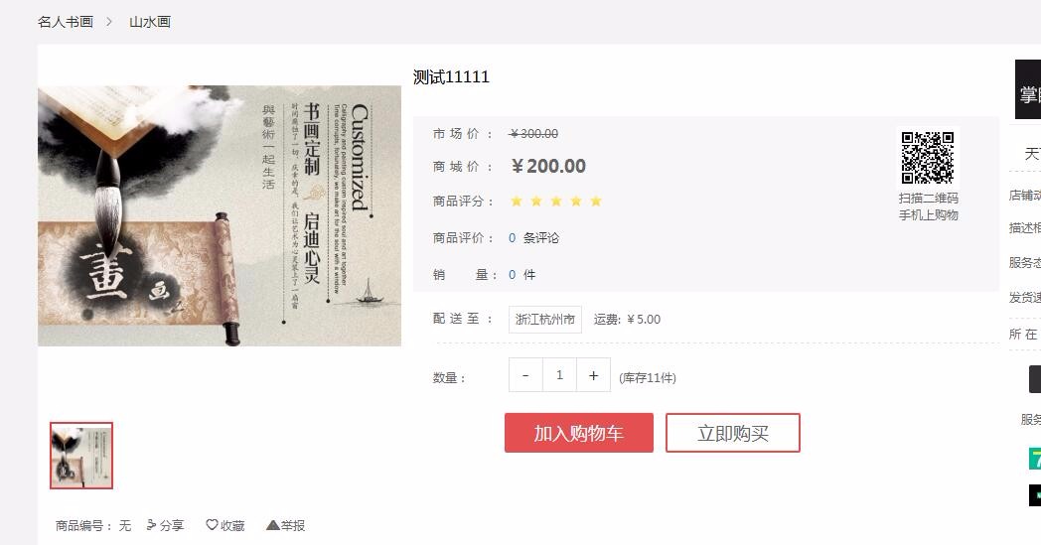Screen dimensions: 1041x545
Task: Click the first yellow rating star
Action: (517, 202)
